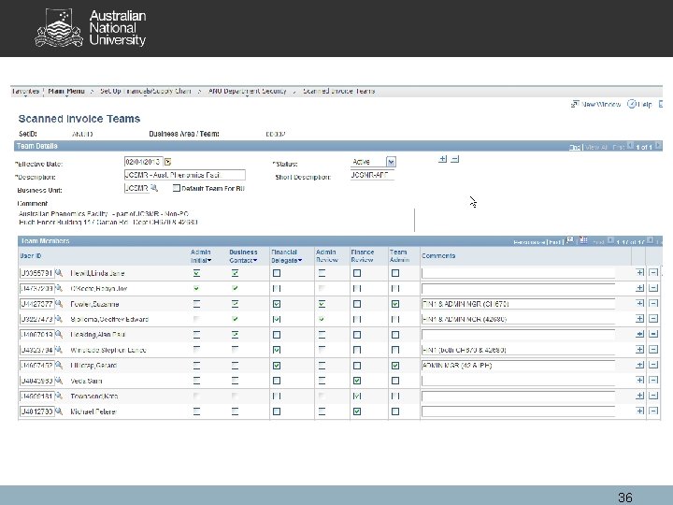This screenshot has height=505, width=673.
Task: Click the Australian National University logo
Action: [x=91, y=28]
